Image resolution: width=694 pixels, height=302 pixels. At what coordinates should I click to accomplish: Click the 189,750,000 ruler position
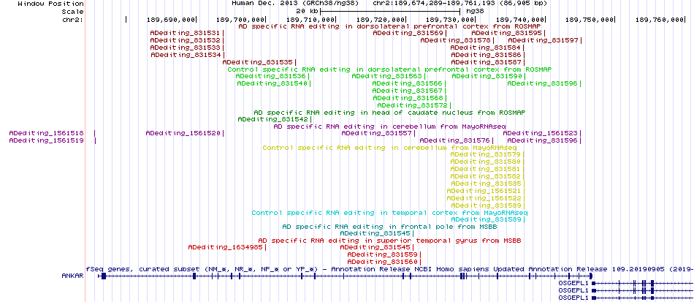(x=590, y=20)
